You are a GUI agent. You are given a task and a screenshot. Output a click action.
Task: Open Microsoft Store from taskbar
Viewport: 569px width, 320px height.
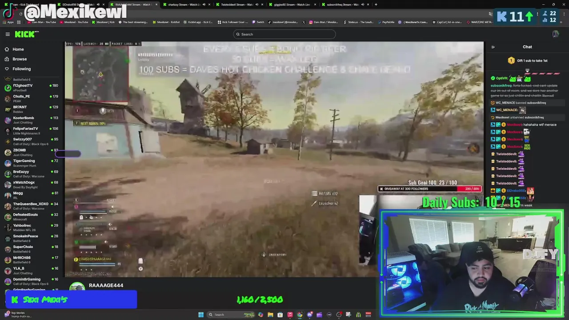point(280,315)
